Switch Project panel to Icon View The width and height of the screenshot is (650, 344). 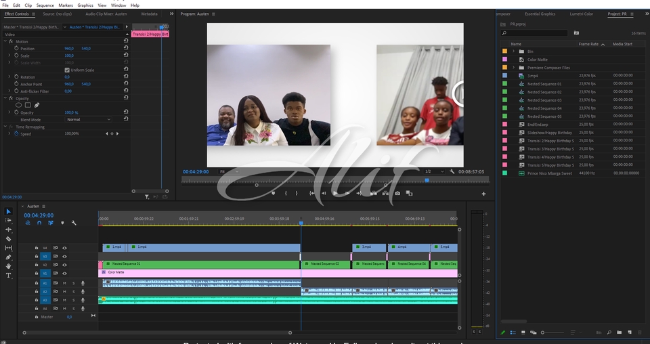(x=523, y=332)
